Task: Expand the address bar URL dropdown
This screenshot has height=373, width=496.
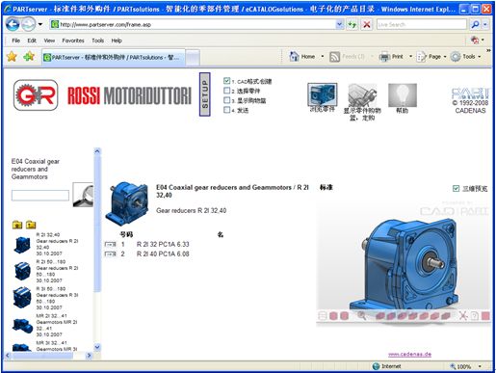Action: pyautogui.click(x=339, y=24)
